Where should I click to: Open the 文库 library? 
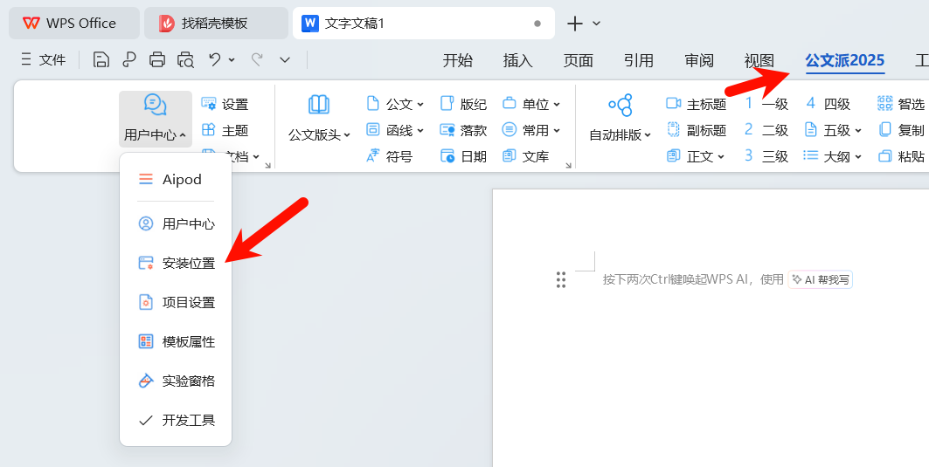click(x=525, y=156)
